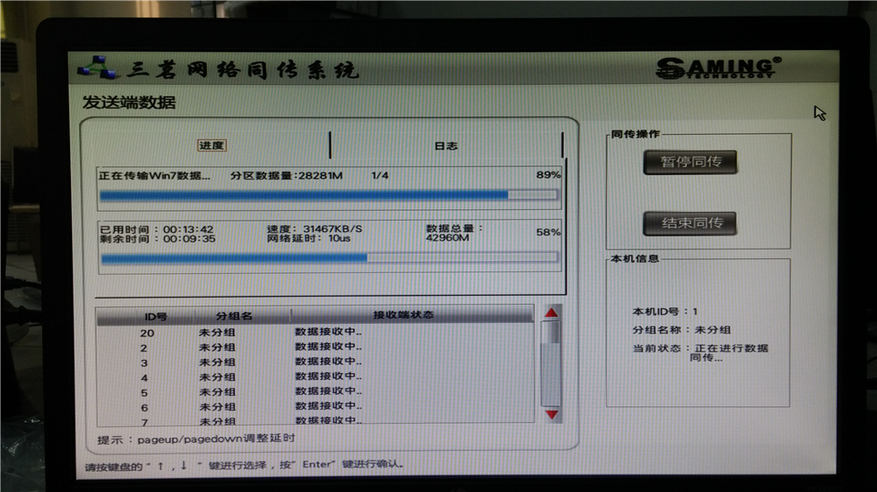Viewport: 877px width, 492px height.
Task: Select the receiver row with ID 2
Action: click(316, 348)
